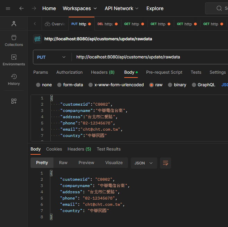The width and height of the screenshot is (228, 227).
Task: Open the user profile sidebar icon
Action: click(14, 24)
